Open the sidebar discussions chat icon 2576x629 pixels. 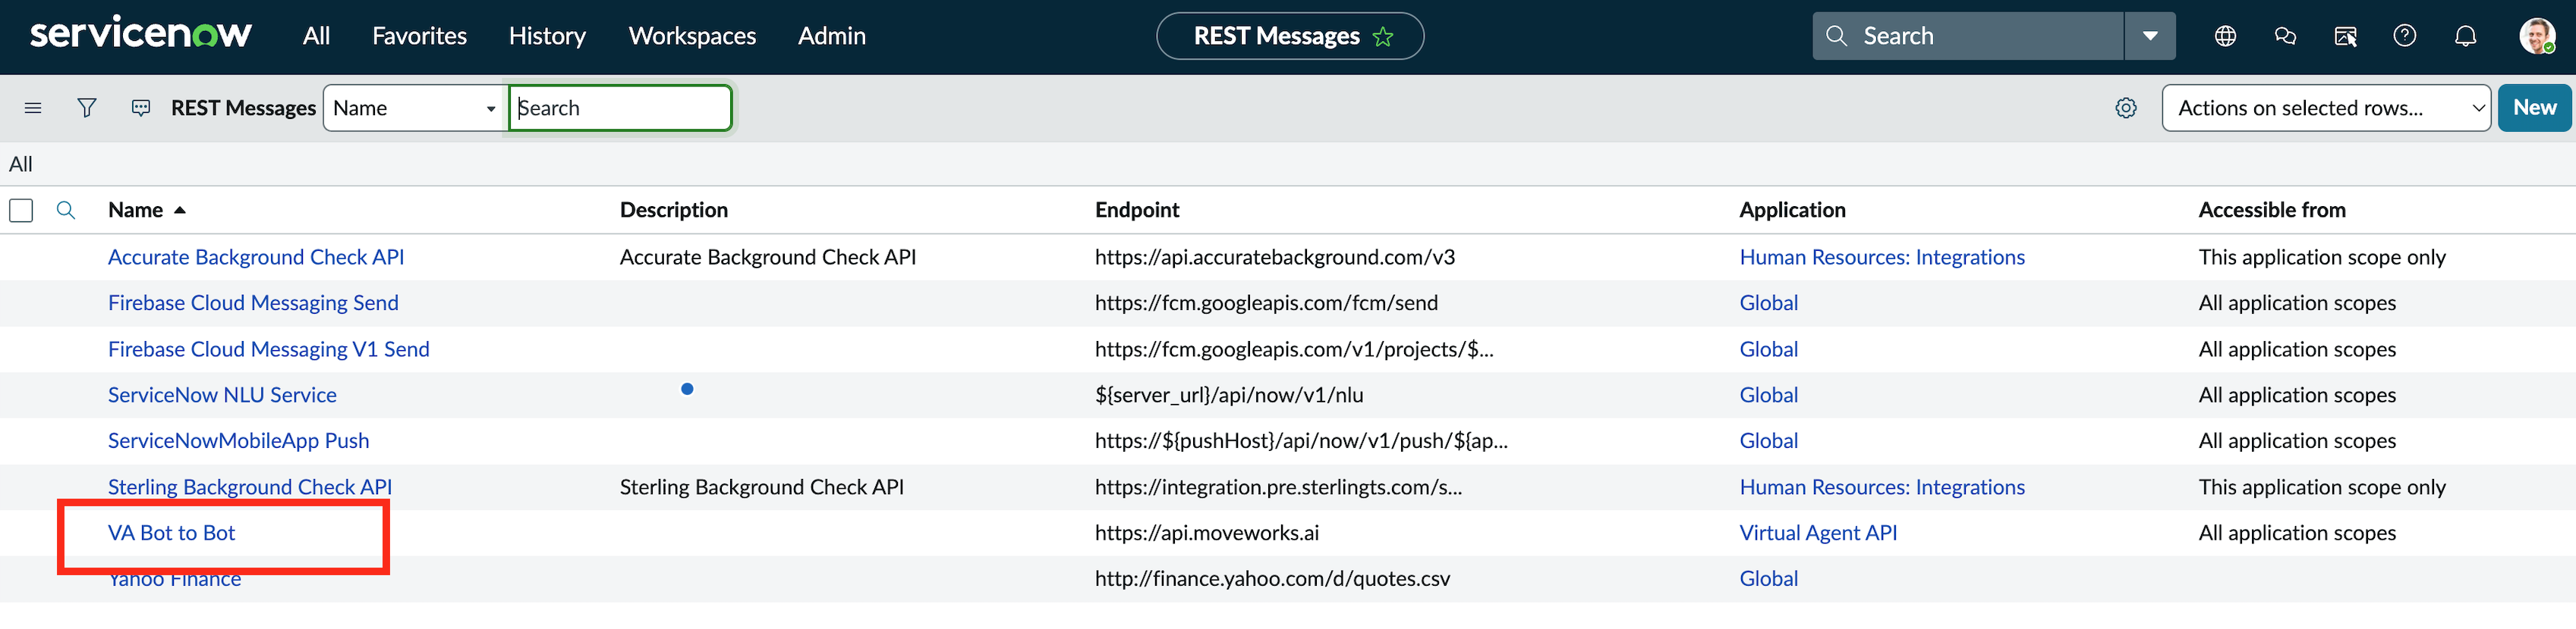click(x=2285, y=37)
